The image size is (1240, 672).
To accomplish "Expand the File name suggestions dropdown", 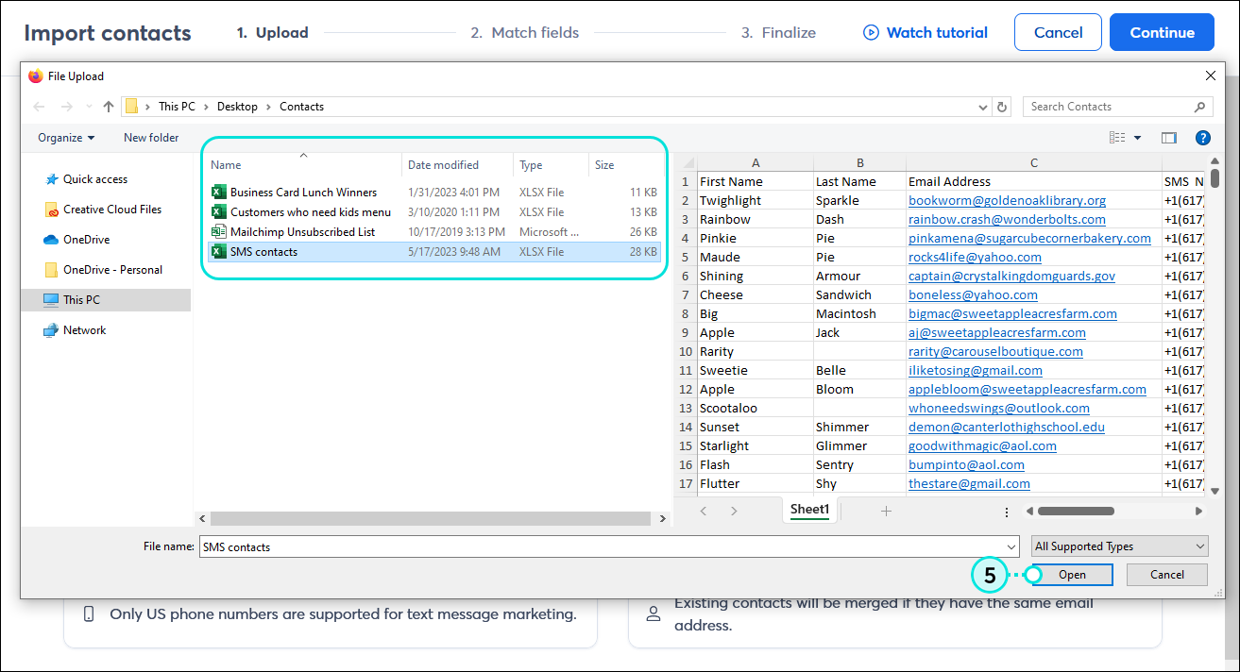I will [1012, 546].
